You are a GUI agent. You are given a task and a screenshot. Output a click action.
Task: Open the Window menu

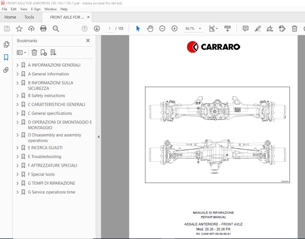50,9
